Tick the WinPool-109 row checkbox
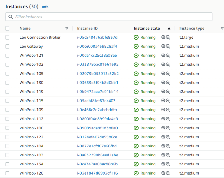Viewport: 224px width, 178px height. tap(7, 110)
